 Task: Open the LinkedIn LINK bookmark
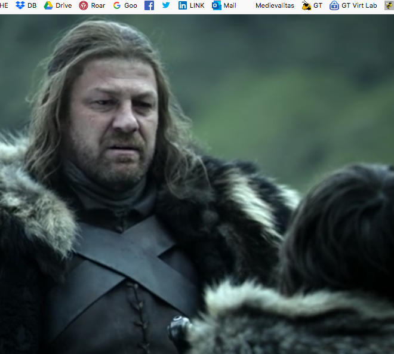coord(191,5)
